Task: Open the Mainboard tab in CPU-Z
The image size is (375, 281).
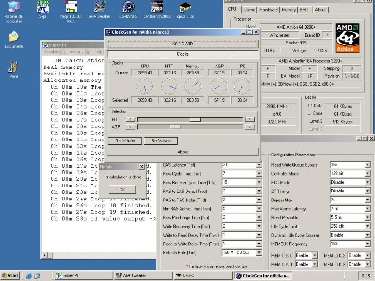Action: pyautogui.click(x=268, y=10)
